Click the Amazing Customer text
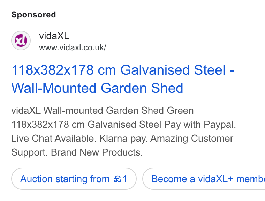 (192, 139)
